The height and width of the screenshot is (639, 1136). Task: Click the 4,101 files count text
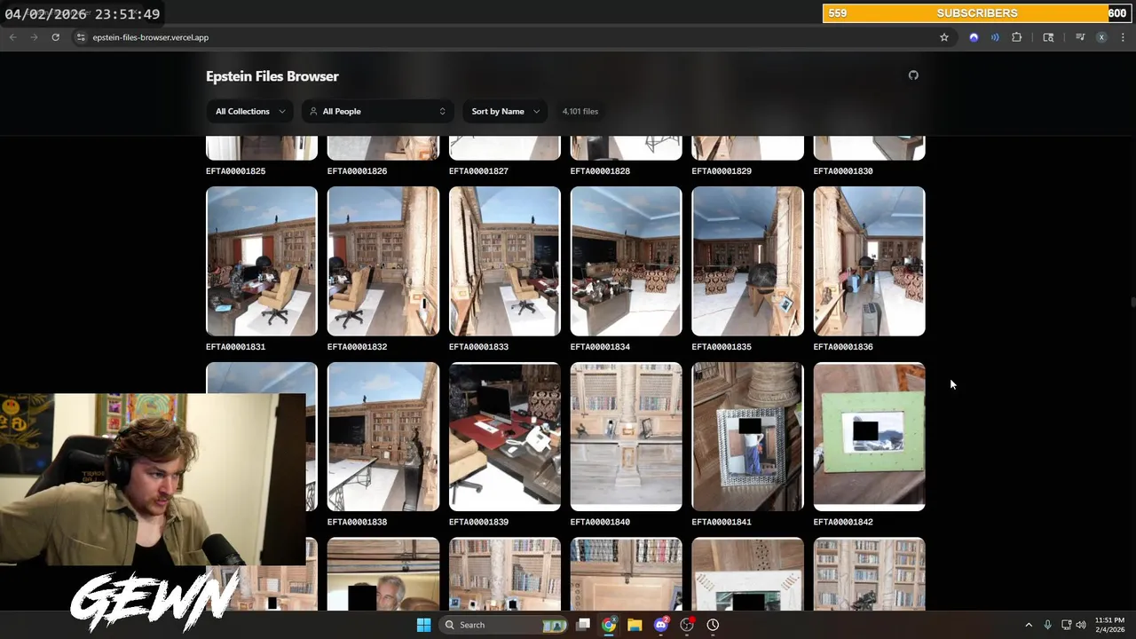point(580,111)
